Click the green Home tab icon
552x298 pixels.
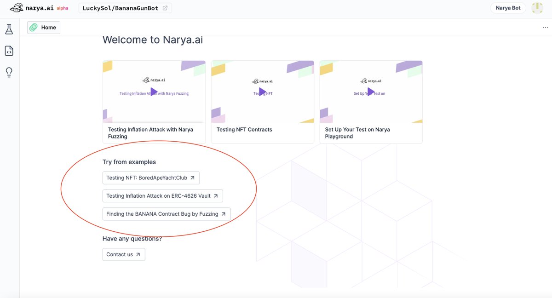coord(34,28)
